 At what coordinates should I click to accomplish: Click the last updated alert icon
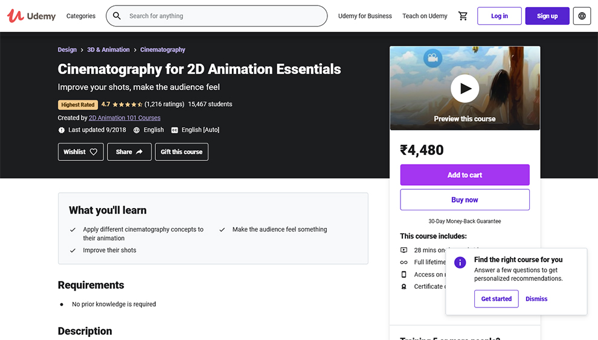click(x=62, y=130)
